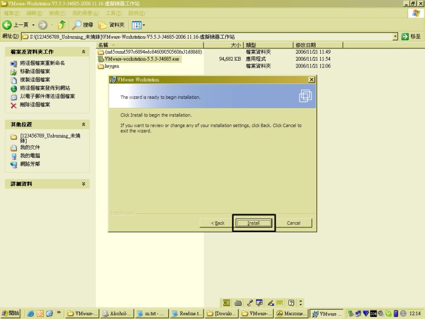Click the Windows flag logo in Explorer corner
Image resolution: width=425 pixels, height=319 pixels.
pyautogui.click(x=416, y=13)
